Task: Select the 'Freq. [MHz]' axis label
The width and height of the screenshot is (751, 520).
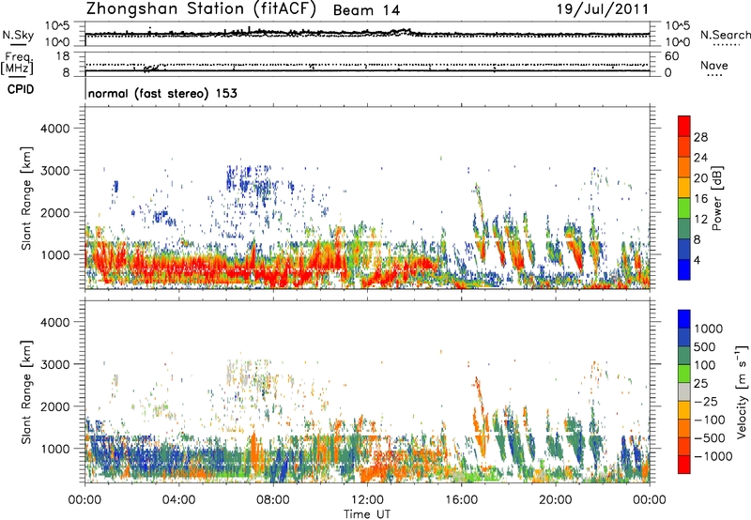Action: [x=17, y=64]
